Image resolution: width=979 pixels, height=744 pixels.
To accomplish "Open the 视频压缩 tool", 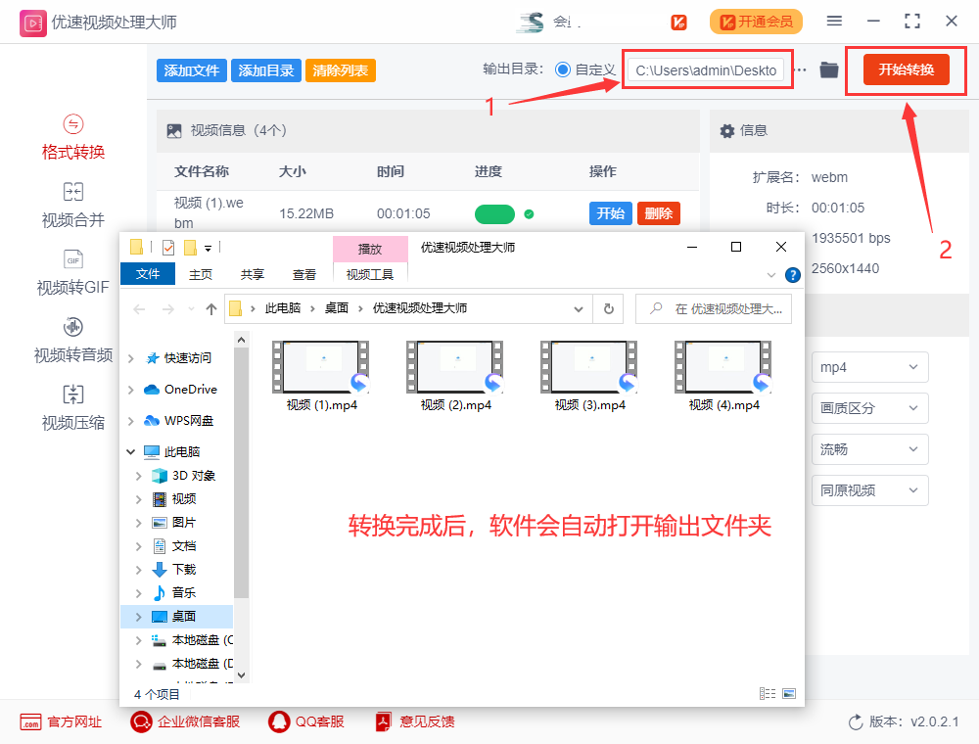I will (x=72, y=406).
